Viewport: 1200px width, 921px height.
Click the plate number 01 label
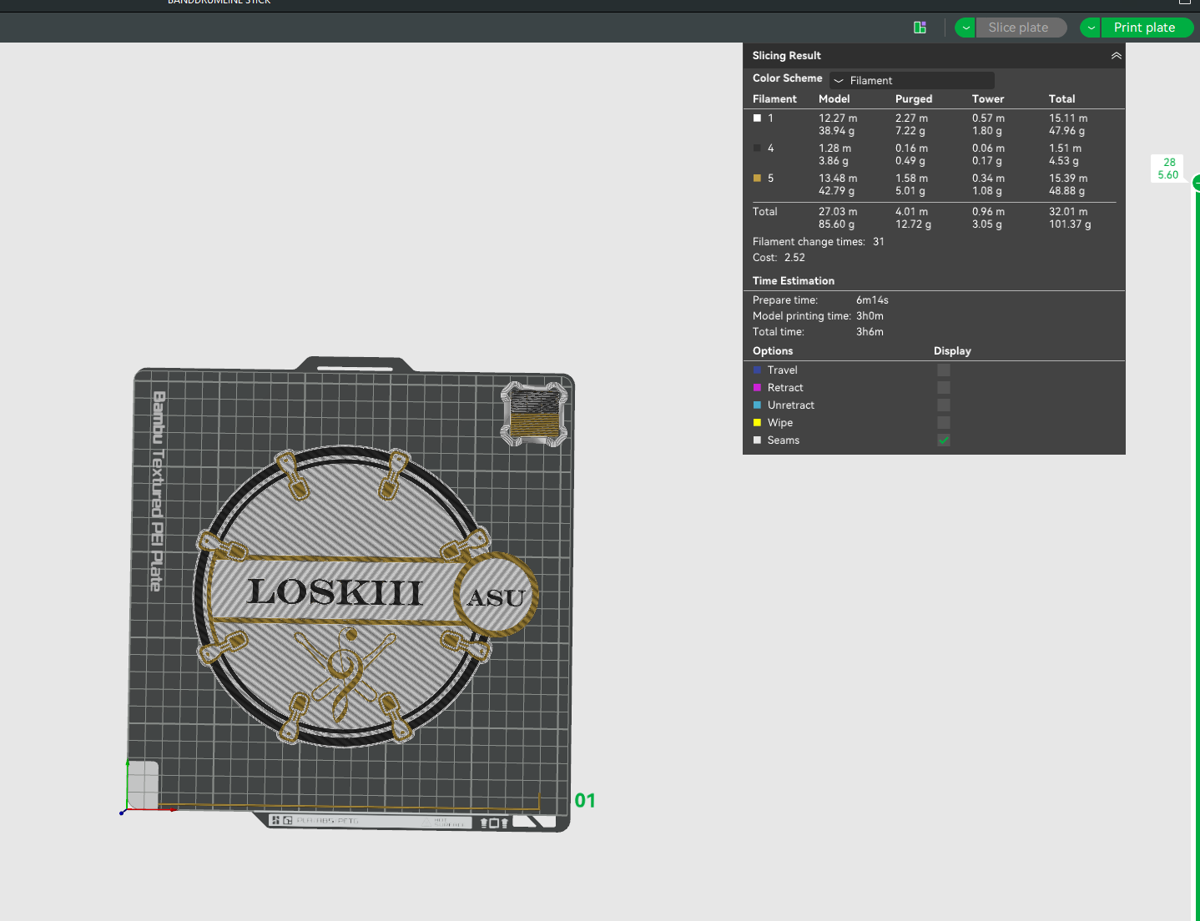tap(585, 801)
